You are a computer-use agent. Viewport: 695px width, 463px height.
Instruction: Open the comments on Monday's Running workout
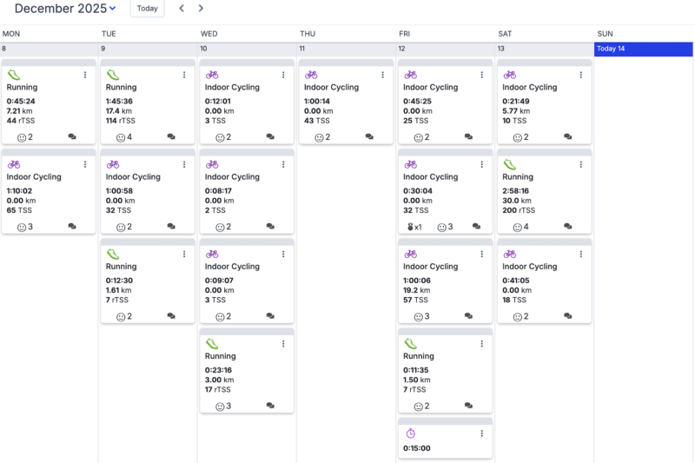tap(72, 137)
